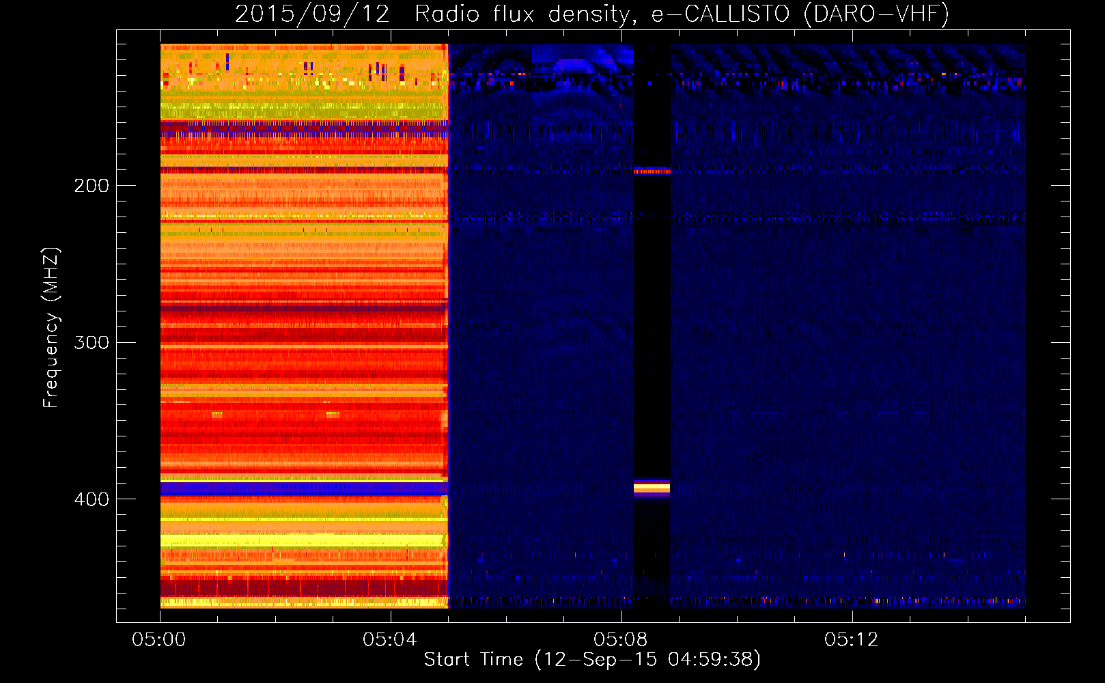
Task: Click the 'Start Time (12-Sep-15 04:59:38)' label
Action: (592, 660)
